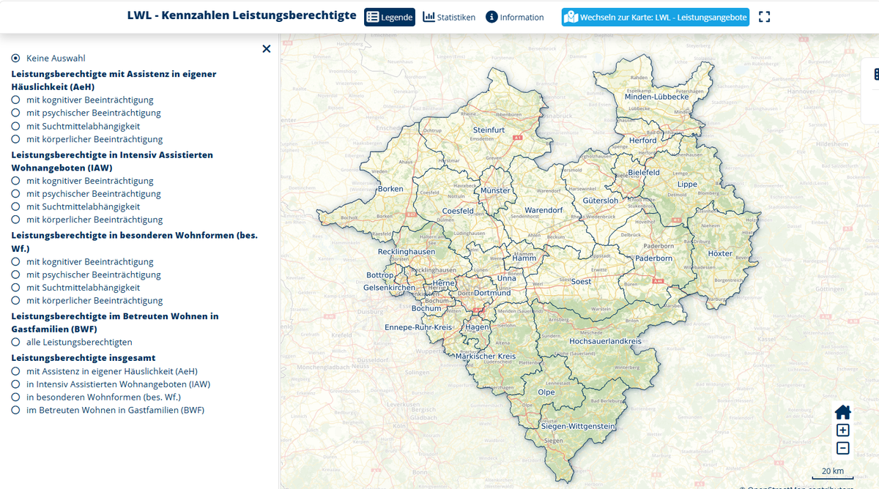
Task: Click the LWL - Kennzahlen Leistungsberechtigte title
Action: [x=242, y=15]
